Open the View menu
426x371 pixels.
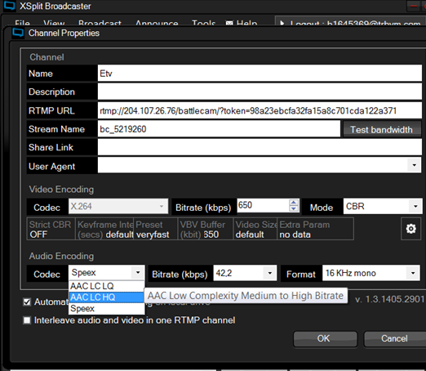coord(54,23)
